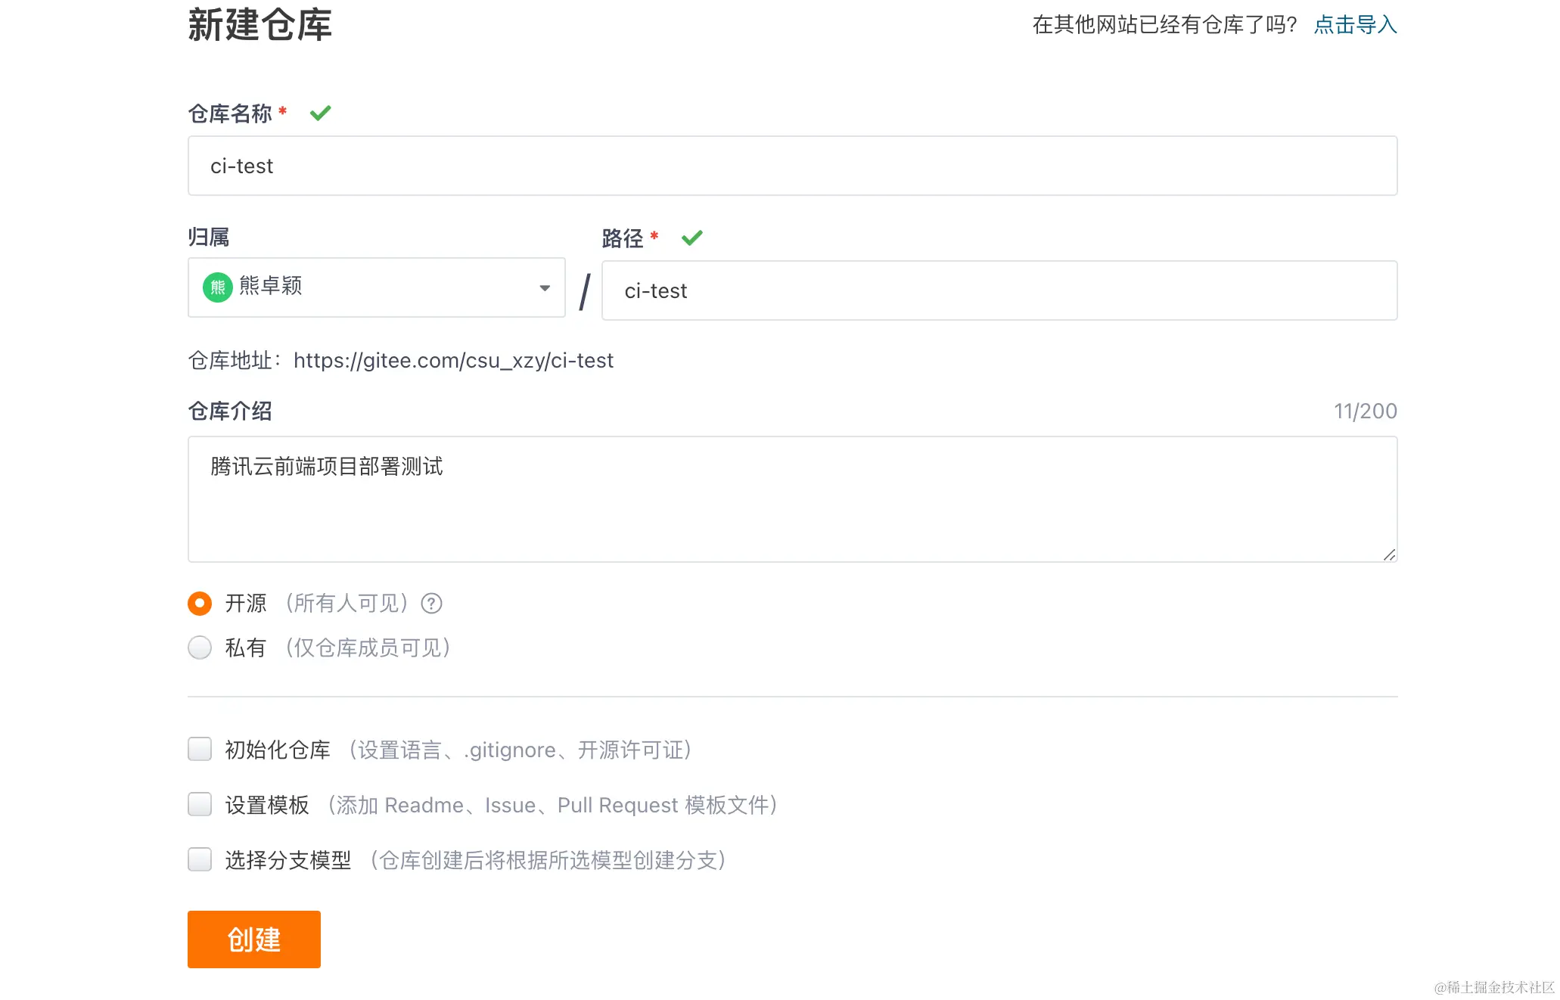Enable the 初始化仓库 checkbox
The width and height of the screenshot is (1560, 1000).
click(199, 749)
